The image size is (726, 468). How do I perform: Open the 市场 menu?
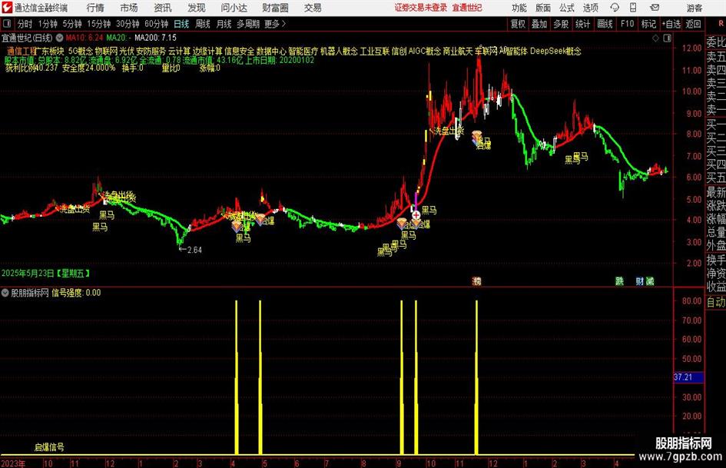[x=129, y=8]
